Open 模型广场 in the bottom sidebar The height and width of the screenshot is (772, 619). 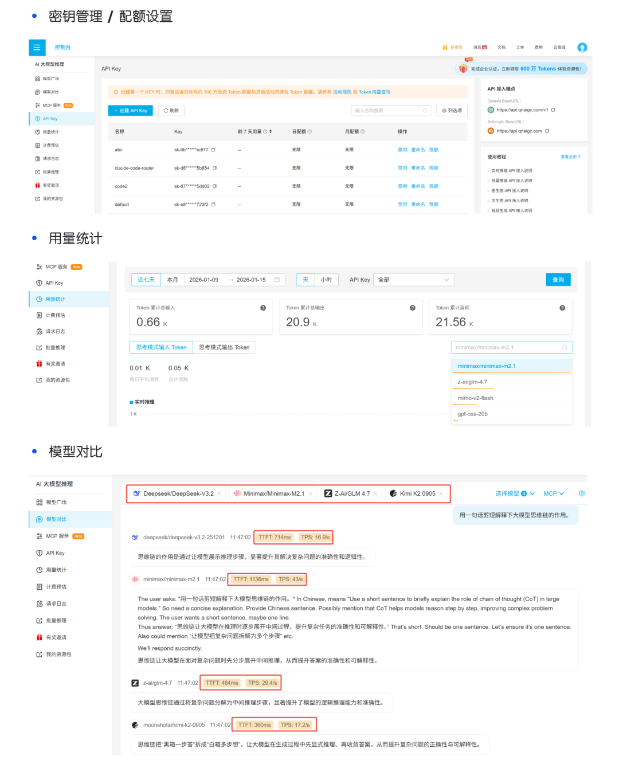coord(56,502)
